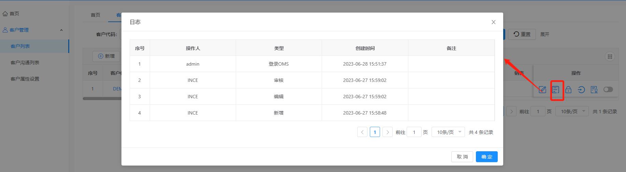Click the lock icon in 操作 column
The height and width of the screenshot is (172, 626).
568,90
